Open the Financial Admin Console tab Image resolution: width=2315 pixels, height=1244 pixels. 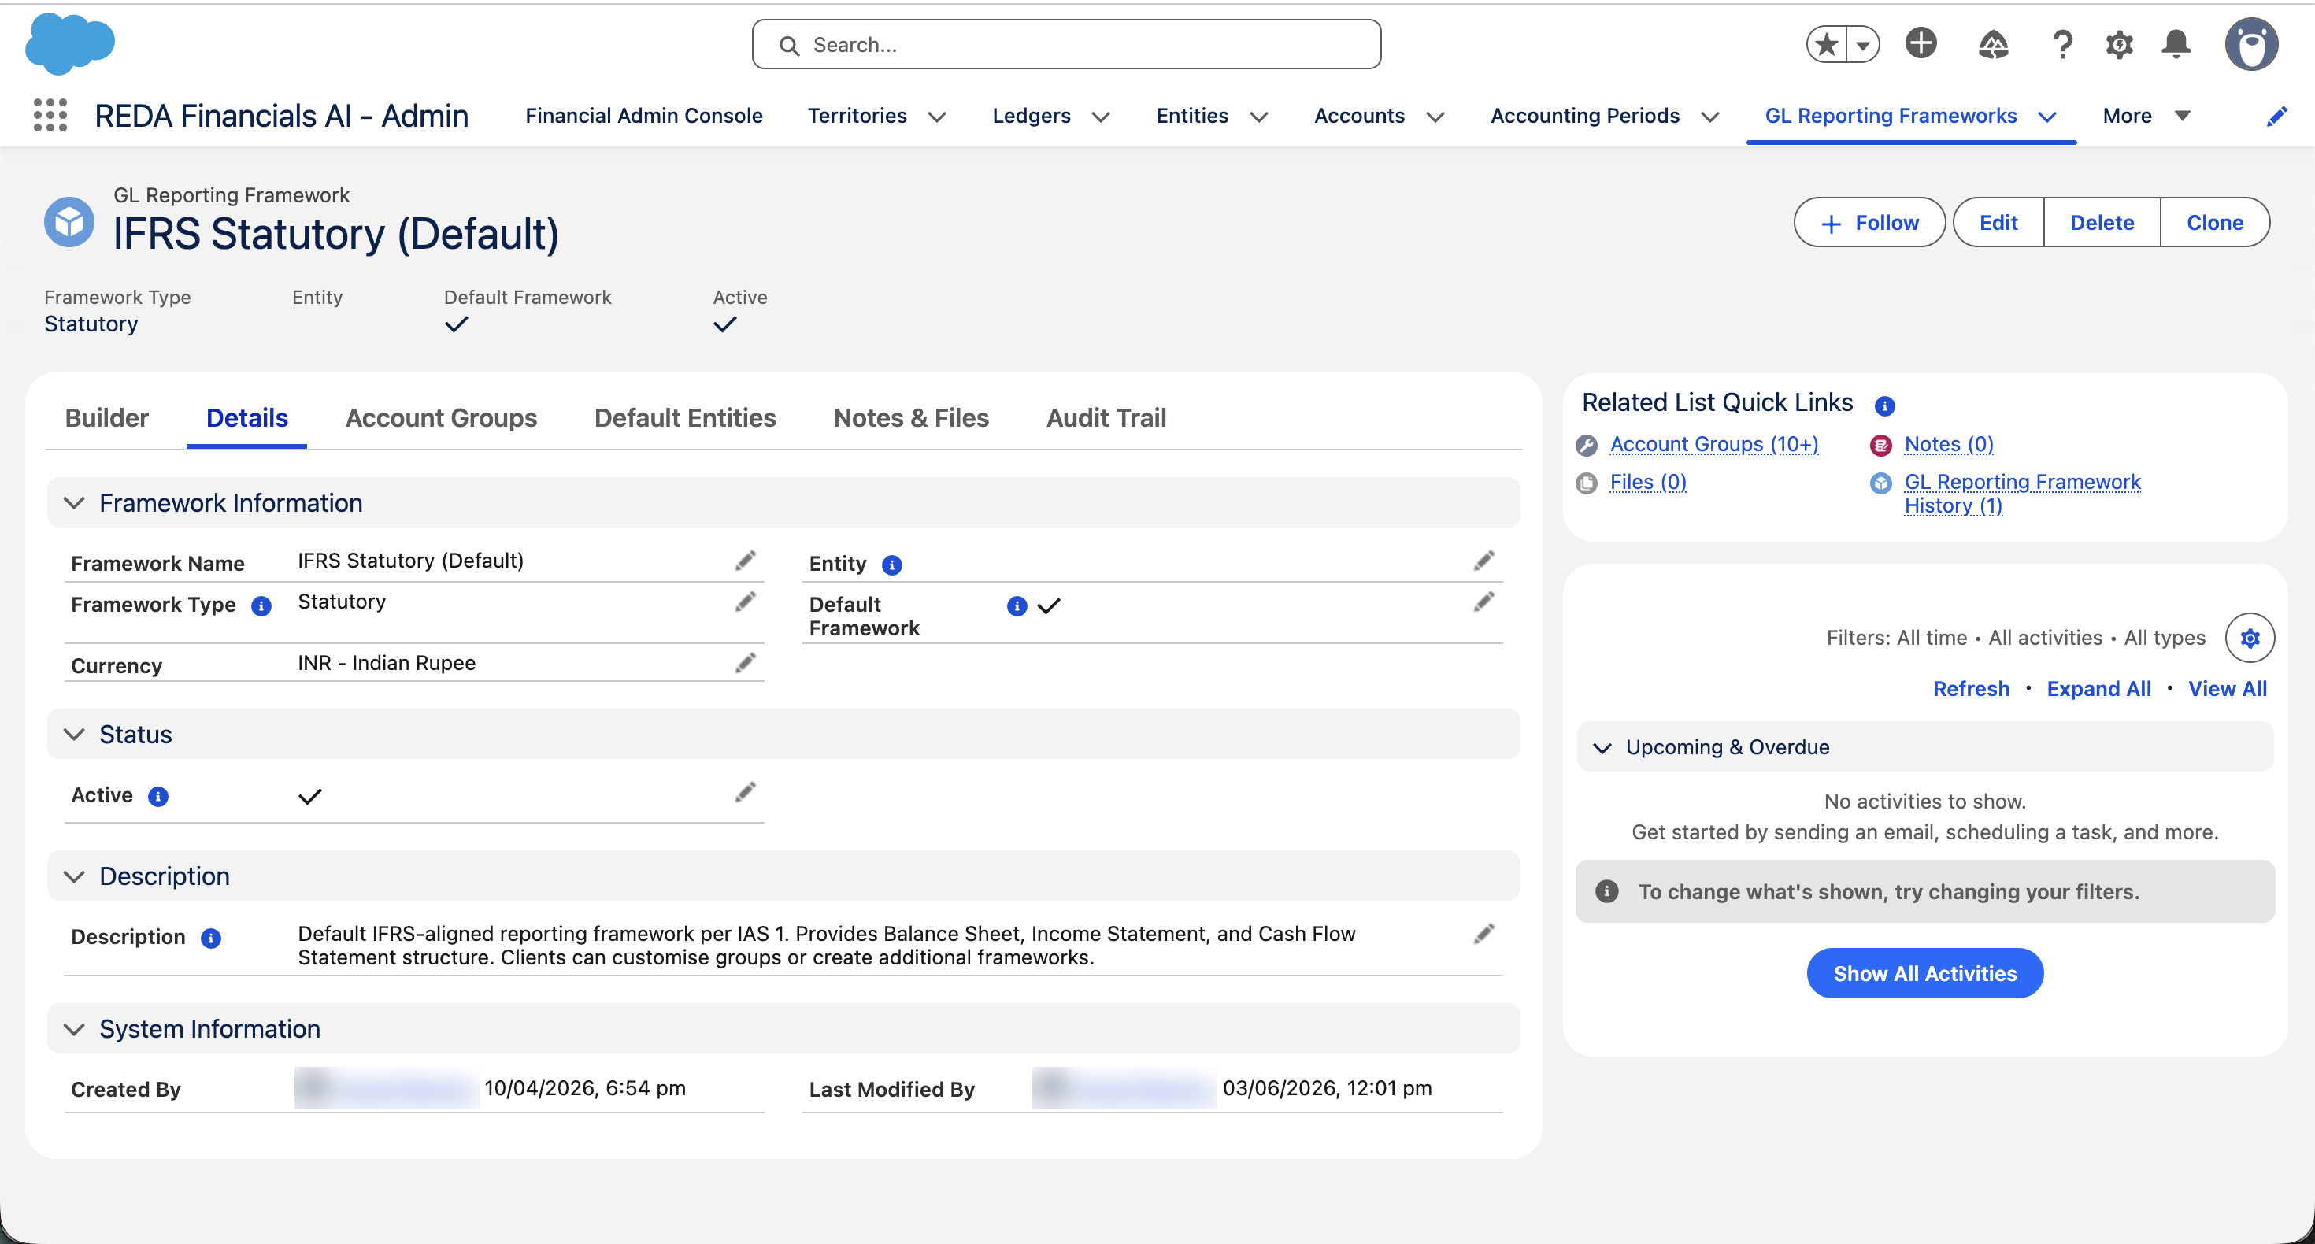coord(643,116)
